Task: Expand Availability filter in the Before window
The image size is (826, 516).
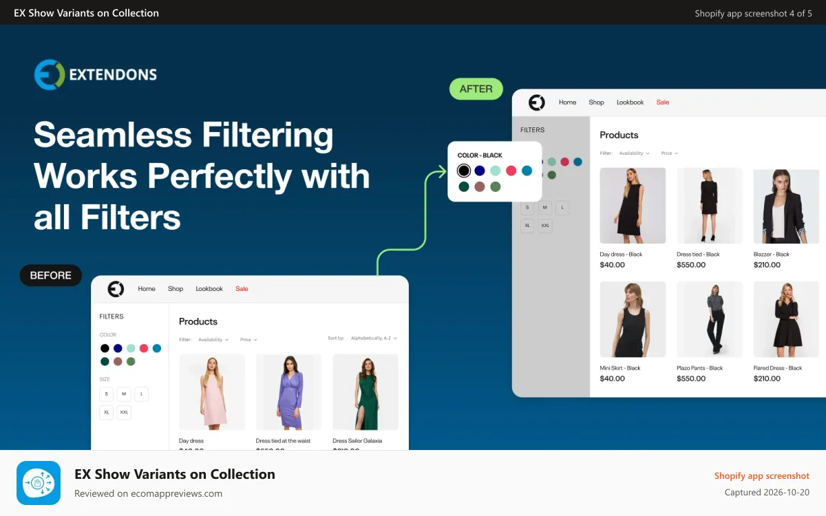Action: [213, 340]
